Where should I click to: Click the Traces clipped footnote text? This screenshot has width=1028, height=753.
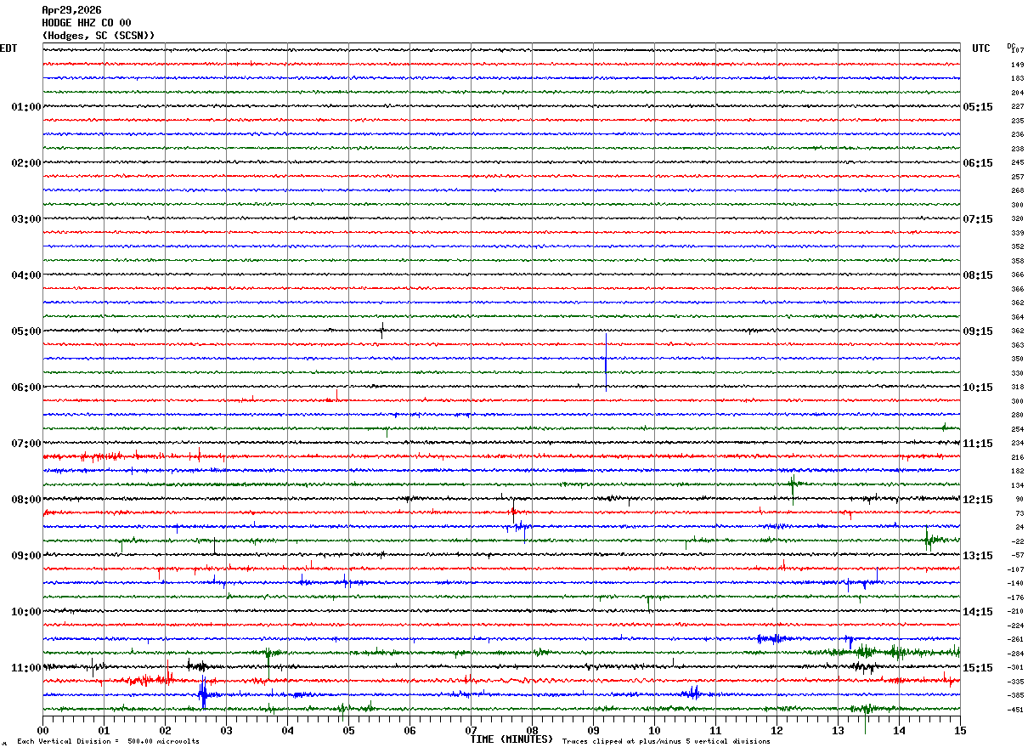(666, 742)
